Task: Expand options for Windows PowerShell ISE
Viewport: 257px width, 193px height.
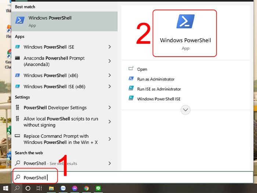Action: click(110, 47)
